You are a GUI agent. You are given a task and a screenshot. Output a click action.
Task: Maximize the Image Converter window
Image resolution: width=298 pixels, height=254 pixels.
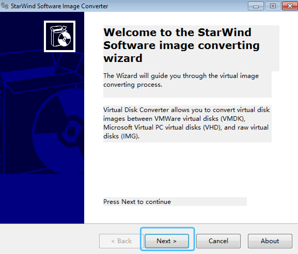click(x=273, y=6)
